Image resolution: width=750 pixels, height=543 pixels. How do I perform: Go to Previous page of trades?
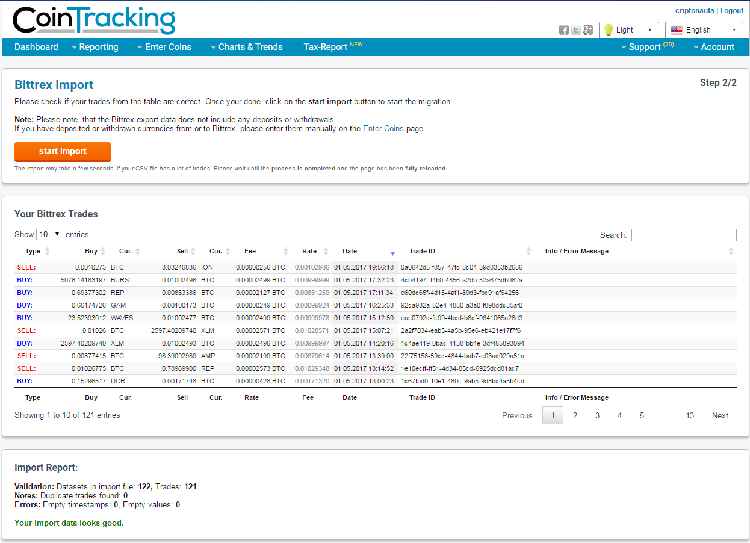click(517, 415)
